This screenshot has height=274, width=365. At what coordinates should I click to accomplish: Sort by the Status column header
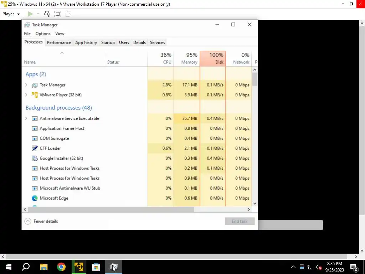tap(126, 59)
